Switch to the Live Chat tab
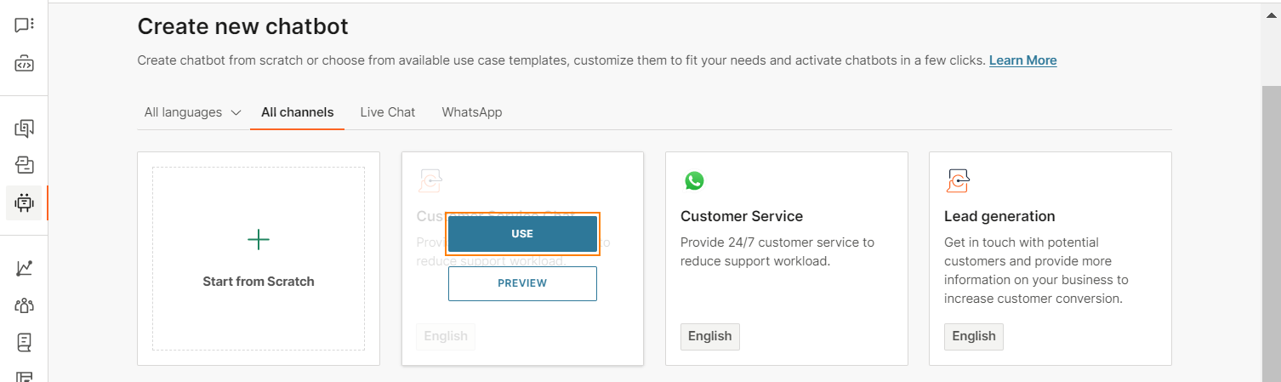1281x382 pixels. (x=387, y=112)
